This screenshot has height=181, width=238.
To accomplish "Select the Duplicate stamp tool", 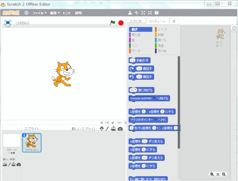I will (x=130, y=13).
